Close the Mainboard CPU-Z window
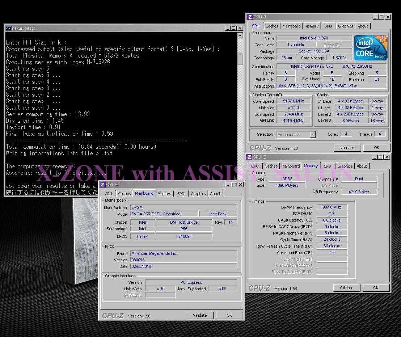Image resolution: width=401 pixels, height=337 pixels. (240, 185)
